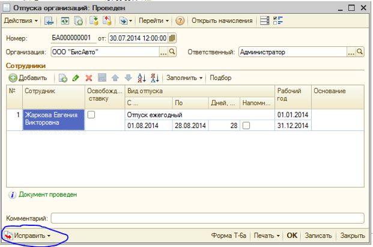Click magnifier icon beside Организация field
Viewport: 373px width, 247px height.
point(172,52)
